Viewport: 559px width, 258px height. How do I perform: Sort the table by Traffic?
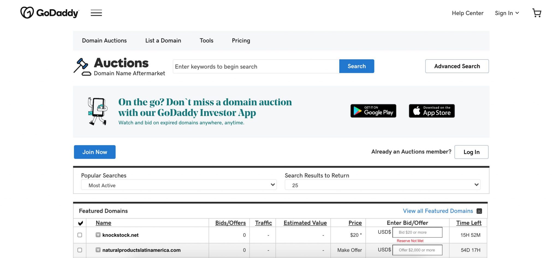263,223
